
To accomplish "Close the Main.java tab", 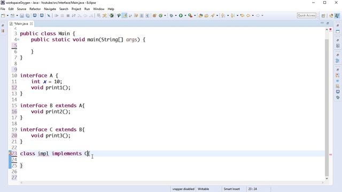I will (31, 23).
